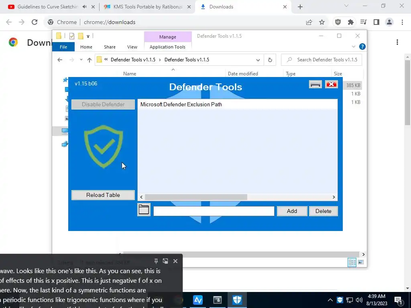
Task: Click the Disable Defender button
Action: coord(103,105)
